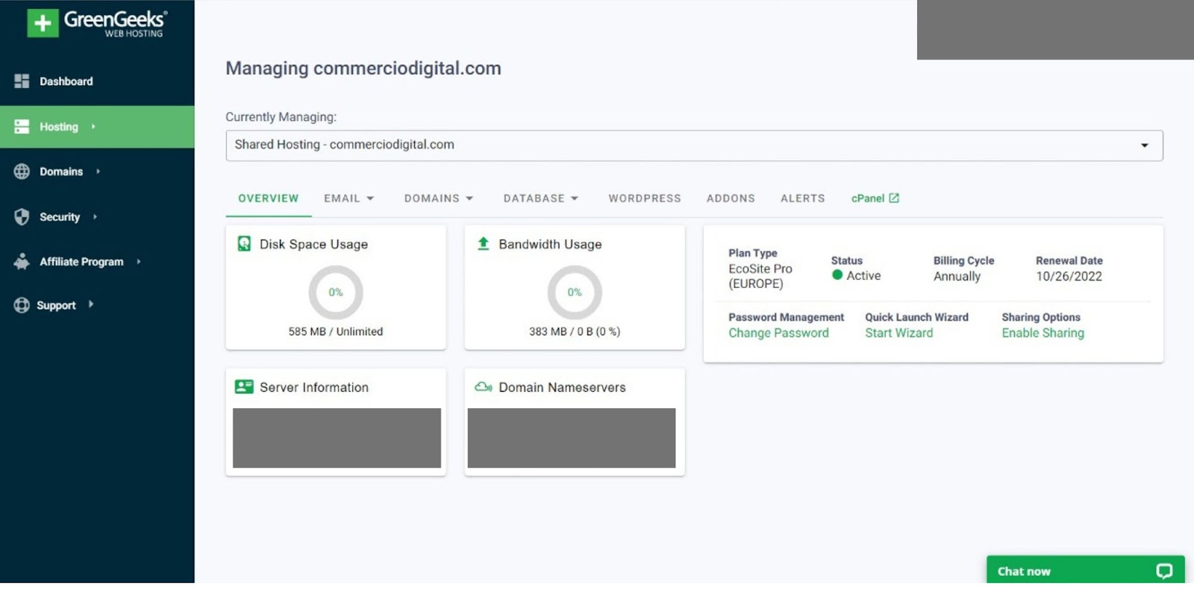The image size is (1194, 597).
Task: Click the "585 MB / Unlimited" text
Action: 336,331
